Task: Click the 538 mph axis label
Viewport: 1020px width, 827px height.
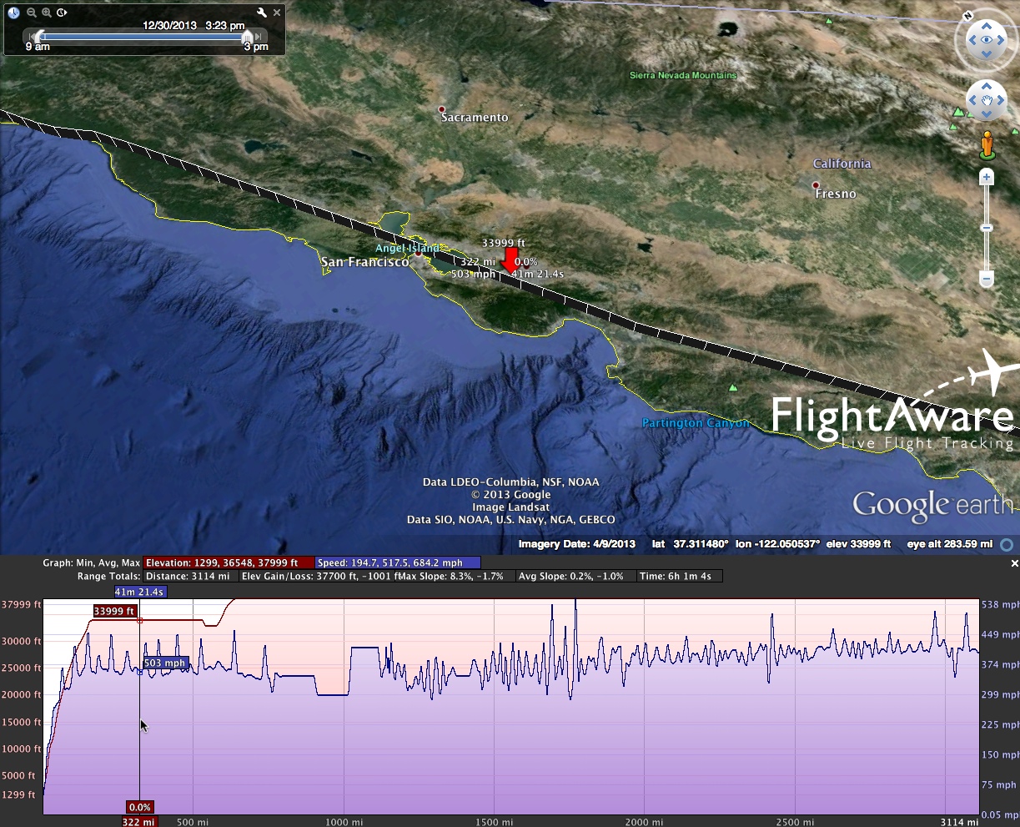Action: (x=999, y=605)
